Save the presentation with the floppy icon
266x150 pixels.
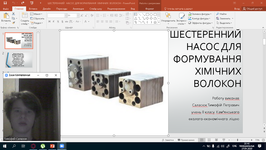click(x=5, y=3)
